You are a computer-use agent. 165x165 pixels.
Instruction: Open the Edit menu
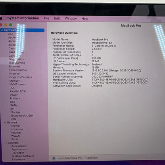57,18
